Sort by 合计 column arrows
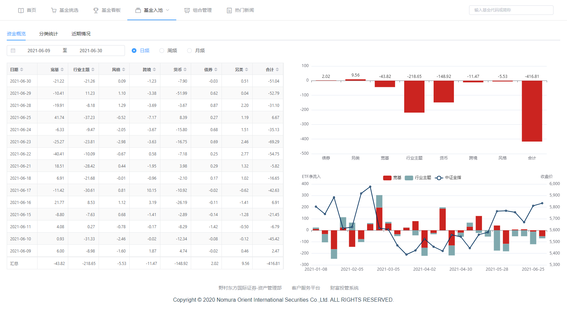The width and height of the screenshot is (567, 330). (x=277, y=69)
